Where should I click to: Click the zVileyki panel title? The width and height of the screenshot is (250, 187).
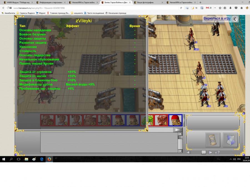pos(84,21)
